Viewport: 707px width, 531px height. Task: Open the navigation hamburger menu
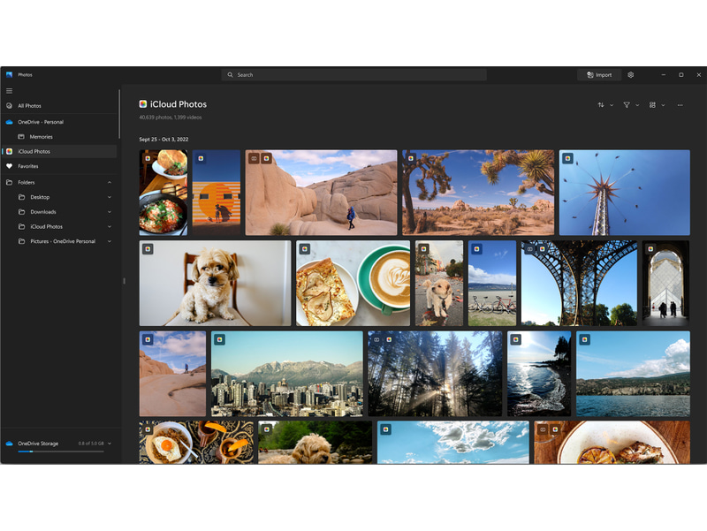coord(9,90)
